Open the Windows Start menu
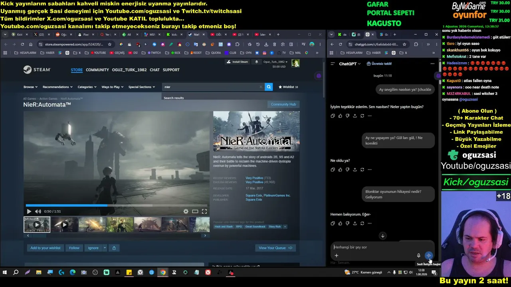511x287 pixels. click(x=5, y=273)
